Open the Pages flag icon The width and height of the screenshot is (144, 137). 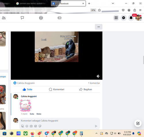[22, 18]
